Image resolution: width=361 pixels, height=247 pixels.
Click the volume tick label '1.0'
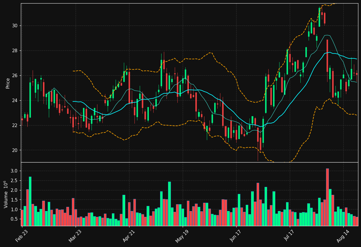pyautogui.click(x=14, y=210)
